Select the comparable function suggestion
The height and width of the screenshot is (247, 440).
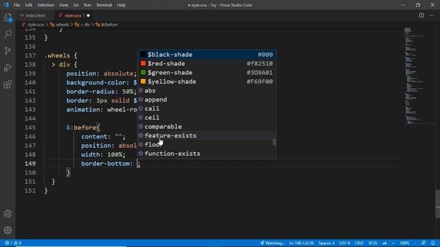[206, 126]
